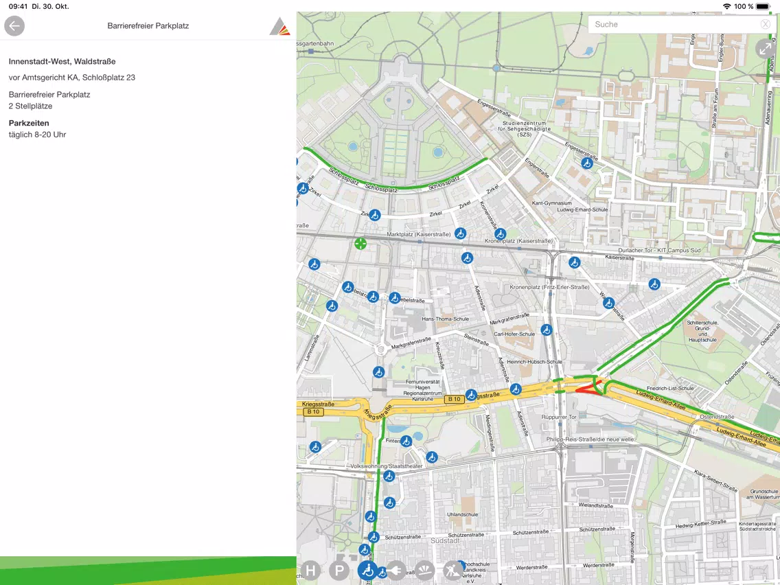
Task: Clear the Suche search field
Action: pyautogui.click(x=765, y=25)
